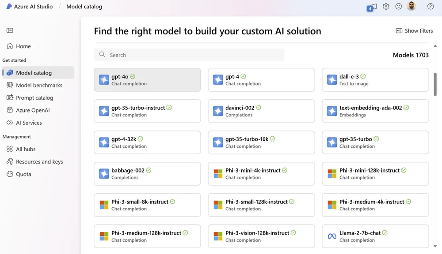Open the gpt-35-turbo-16k model card
This screenshot has width=442, height=254.
[x=261, y=142]
